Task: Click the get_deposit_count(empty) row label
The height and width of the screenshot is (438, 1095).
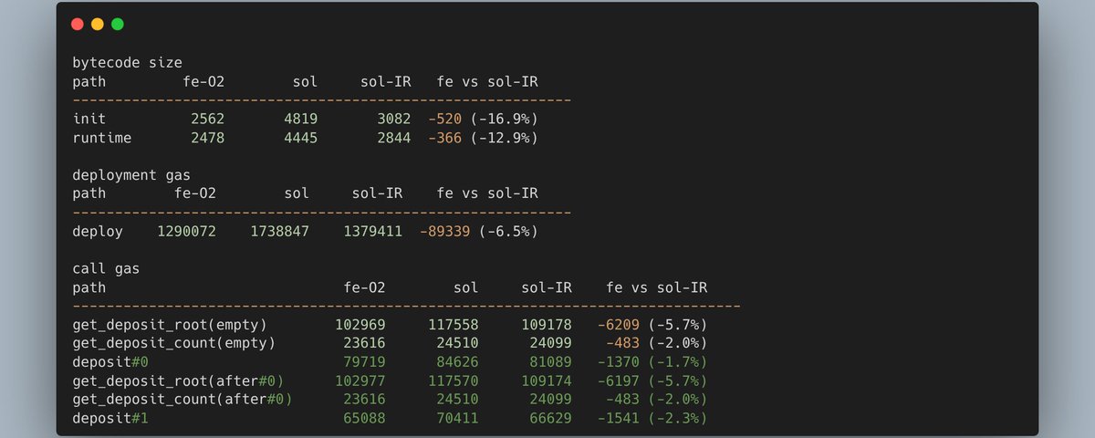Action: coord(173,343)
